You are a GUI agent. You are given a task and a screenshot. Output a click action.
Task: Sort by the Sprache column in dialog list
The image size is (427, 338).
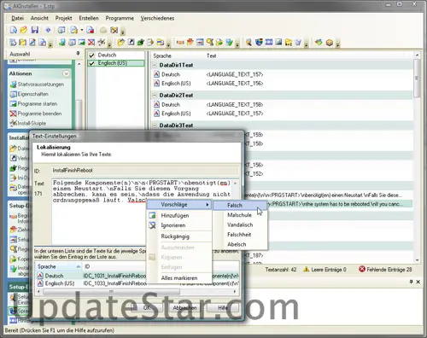point(58,266)
